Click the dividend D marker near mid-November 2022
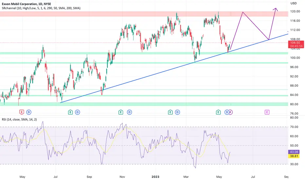305x180 pixels. click(129, 112)
